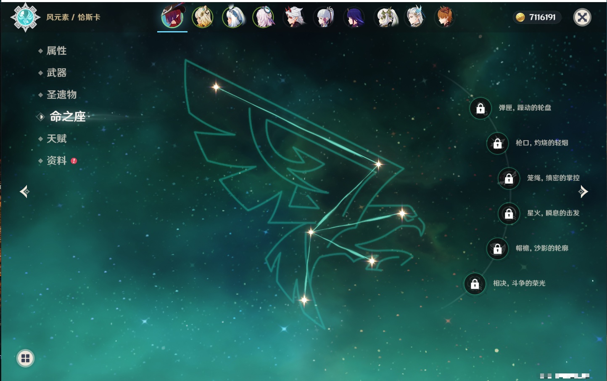This screenshot has width=607, height=381.
Task: Click the star on the eagle's head
Action: (x=402, y=213)
